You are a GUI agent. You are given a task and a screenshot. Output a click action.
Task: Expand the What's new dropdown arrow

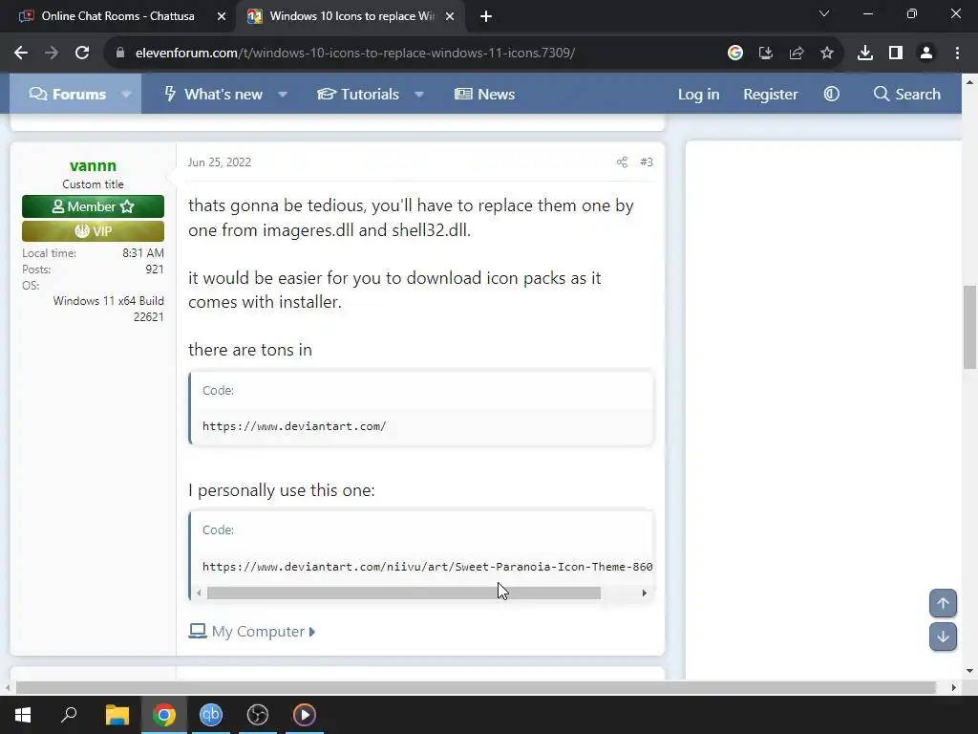[x=283, y=95]
